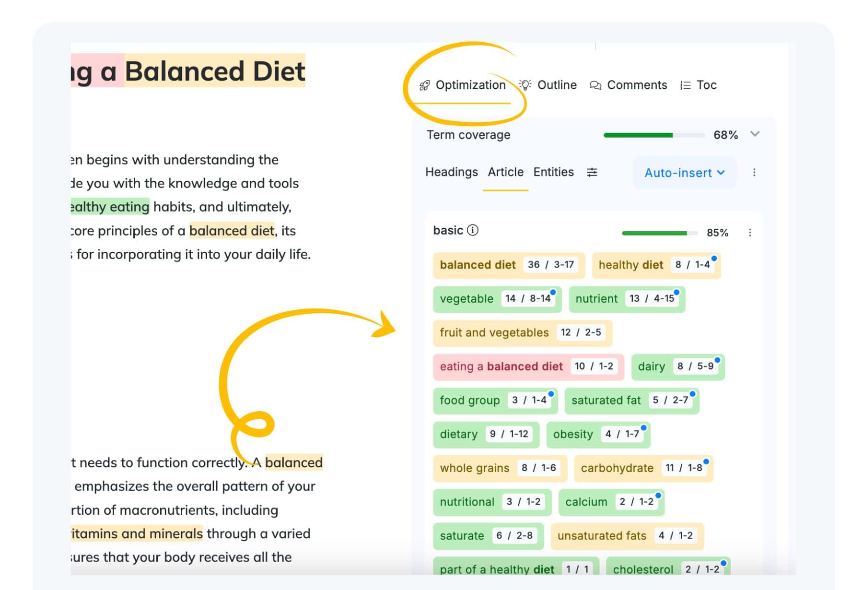Screen dimensions: 863x590
Task: Select the 'saturated fat' term chip
Action: [632, 401]
